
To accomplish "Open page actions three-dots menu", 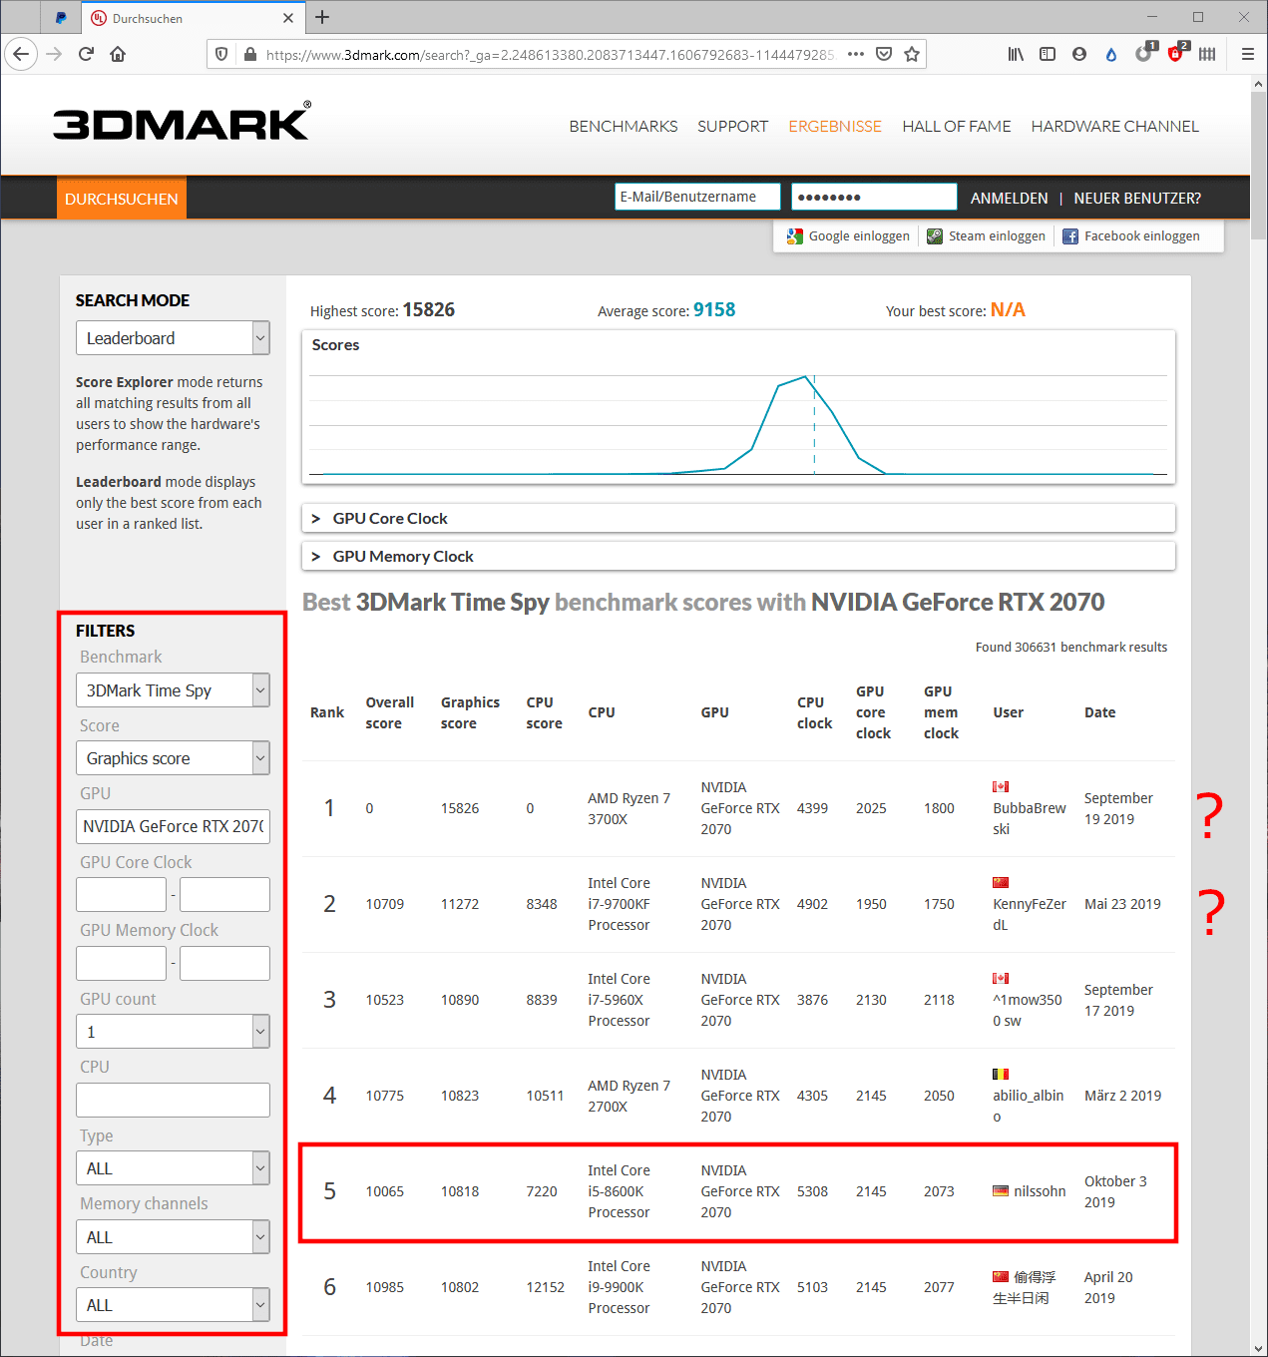I will (856, 54).
